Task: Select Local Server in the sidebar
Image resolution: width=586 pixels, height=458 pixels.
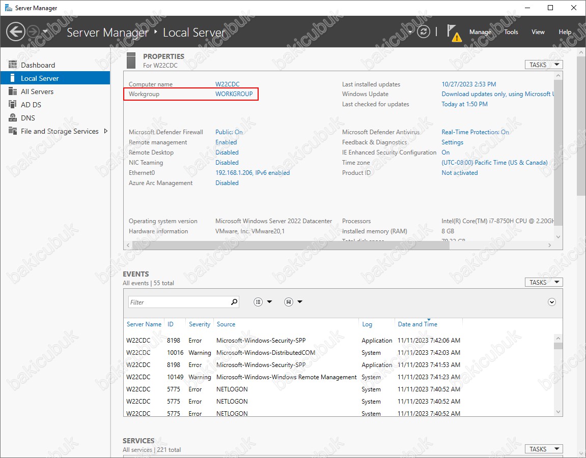Action: point(55,78)
